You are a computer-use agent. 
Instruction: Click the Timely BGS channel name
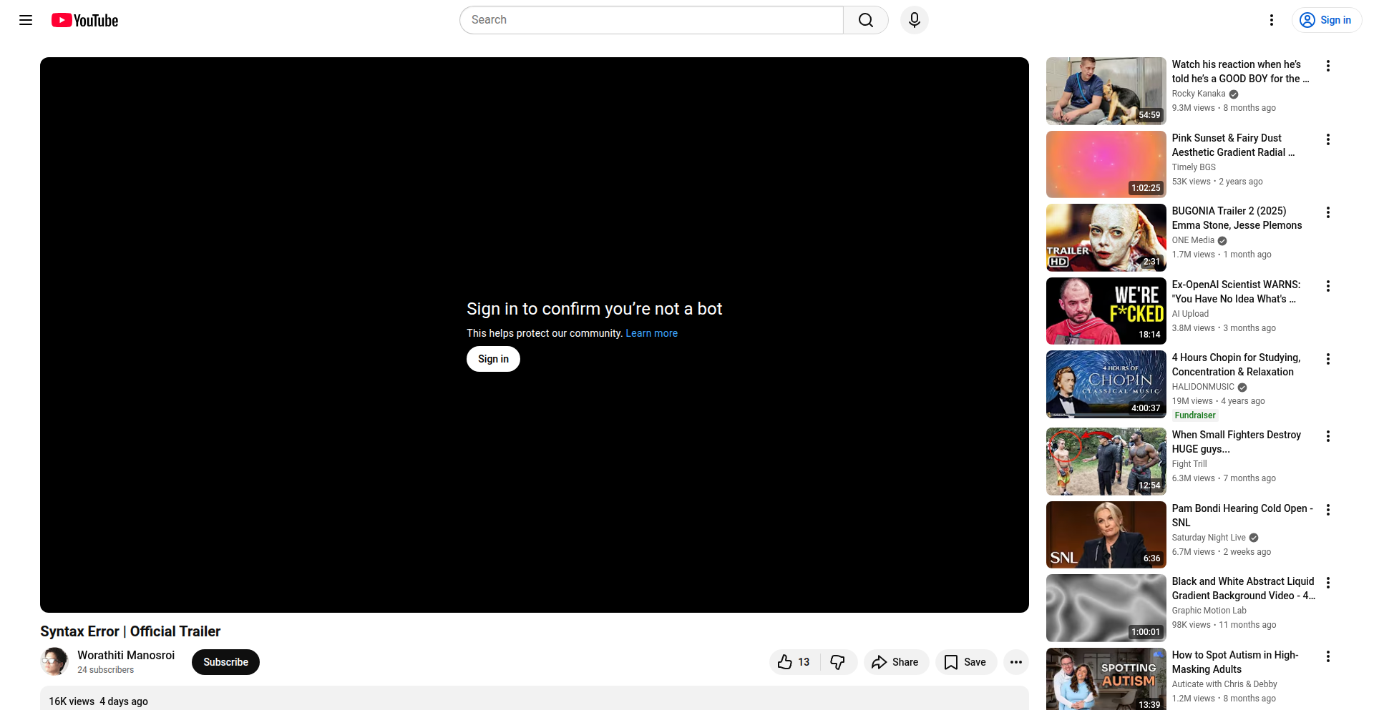[1194, 167]
